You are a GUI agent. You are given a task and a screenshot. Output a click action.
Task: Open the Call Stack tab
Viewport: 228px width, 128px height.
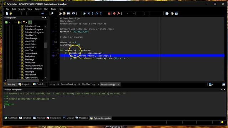(x=11, y=118)
